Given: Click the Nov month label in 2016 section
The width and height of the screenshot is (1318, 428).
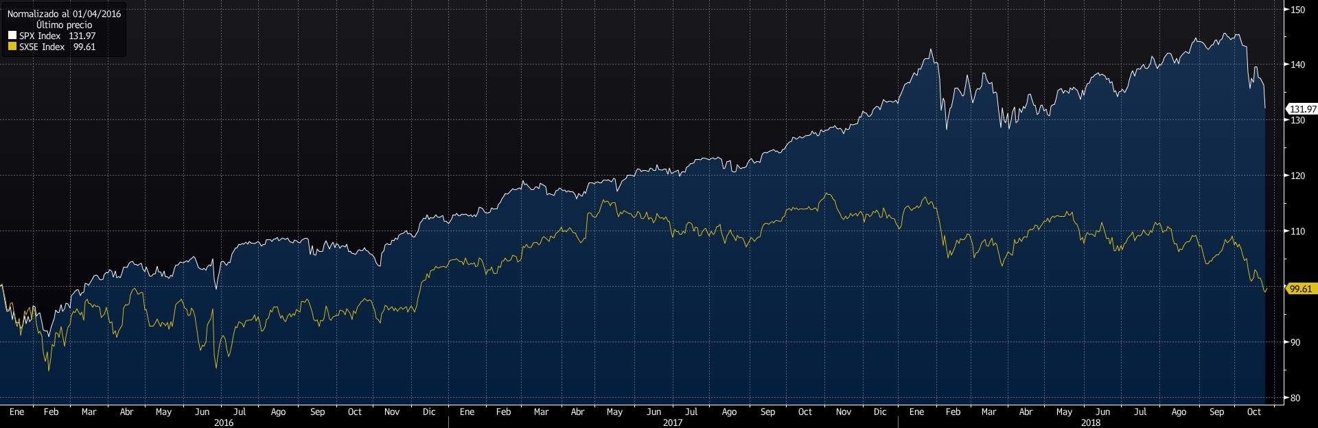Looking at the screenshot, I should click(391, 412).
